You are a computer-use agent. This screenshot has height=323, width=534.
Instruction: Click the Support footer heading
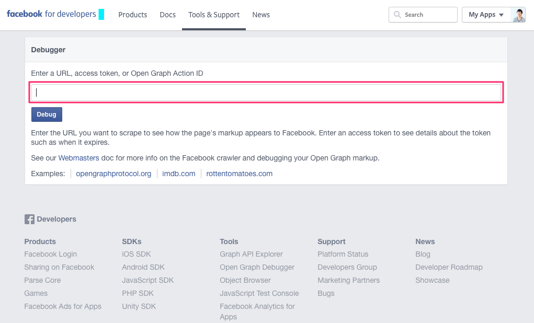point(332,241)
